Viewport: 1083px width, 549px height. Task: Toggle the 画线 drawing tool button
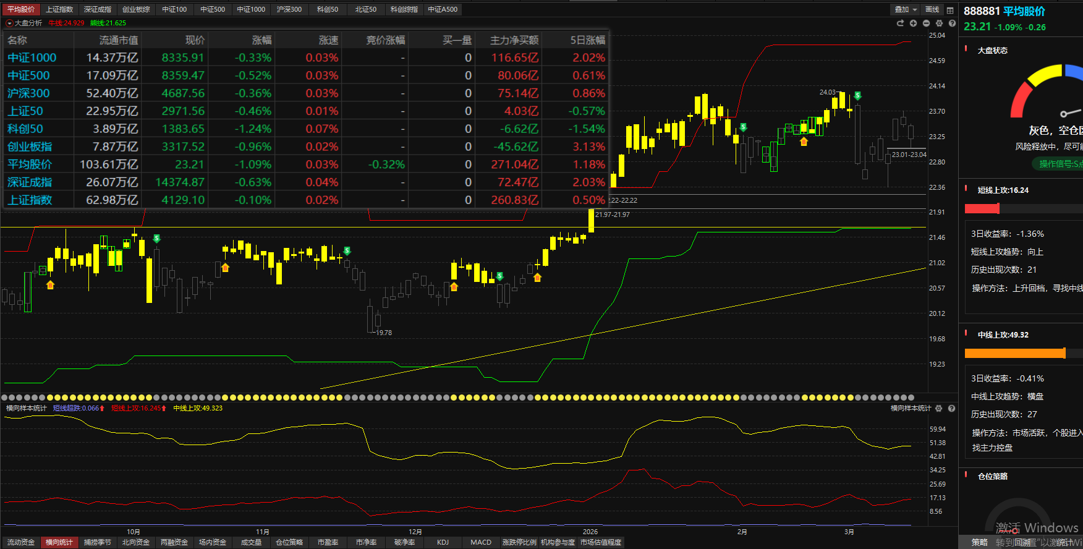click(x=932, y=9)
